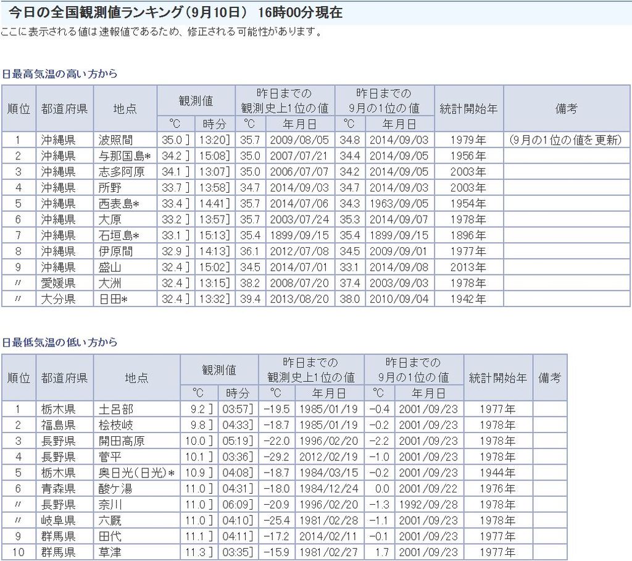Click the 日最高気温の高い方から section heading
This screenshot has height=561, width=632.
[59, 74]
